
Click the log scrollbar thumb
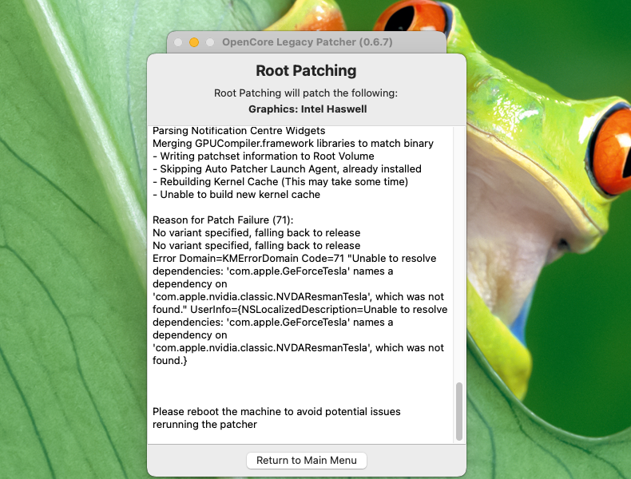[458, 411]
